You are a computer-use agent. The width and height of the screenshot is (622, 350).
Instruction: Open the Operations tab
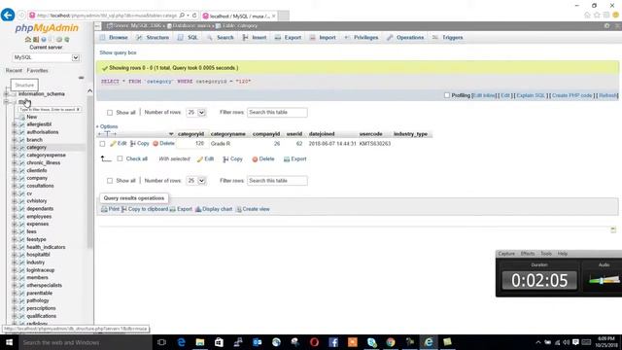pyautogui.click(x=405, y=37)
